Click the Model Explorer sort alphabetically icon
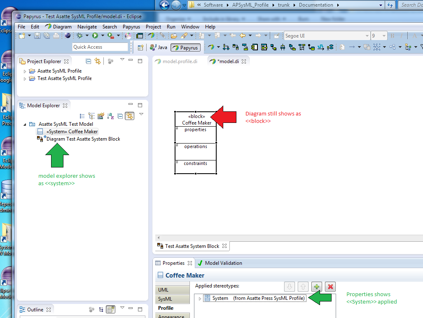 [110, 116]
